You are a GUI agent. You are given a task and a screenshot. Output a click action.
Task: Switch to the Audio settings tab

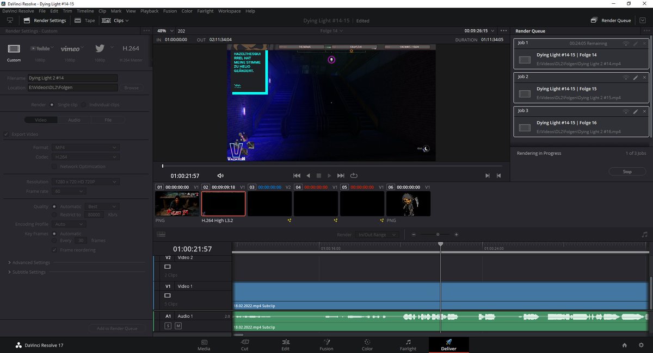click(74, 120)
